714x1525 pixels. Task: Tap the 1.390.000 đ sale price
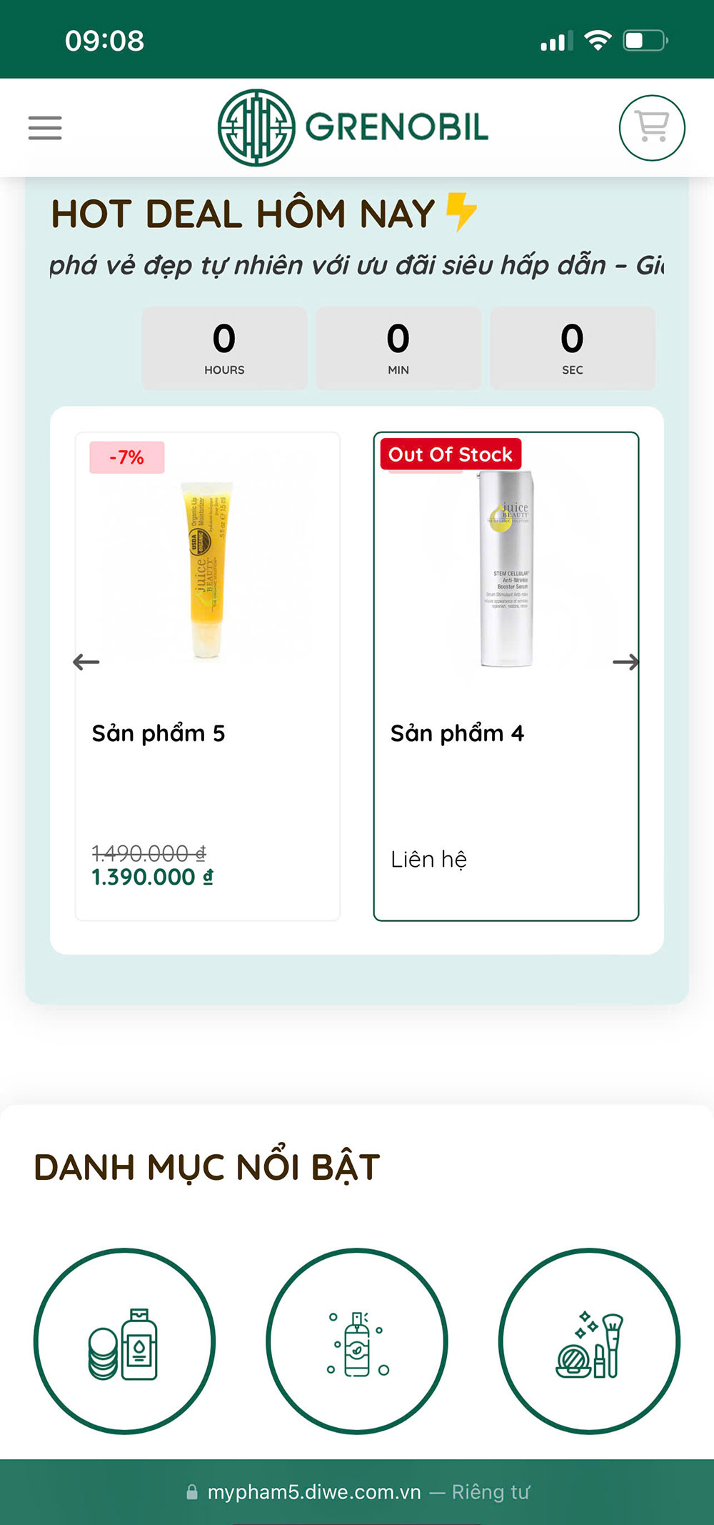152,877
